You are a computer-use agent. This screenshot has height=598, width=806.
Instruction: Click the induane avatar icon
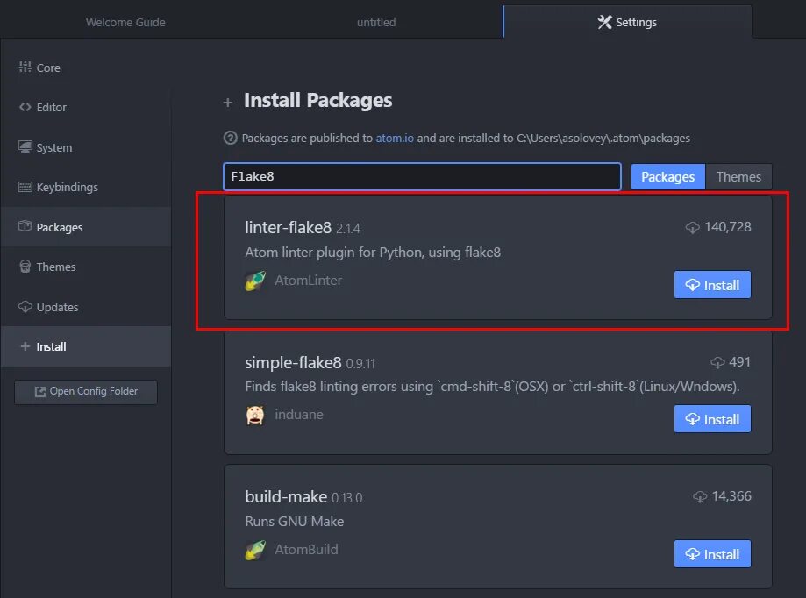[255, 415]
